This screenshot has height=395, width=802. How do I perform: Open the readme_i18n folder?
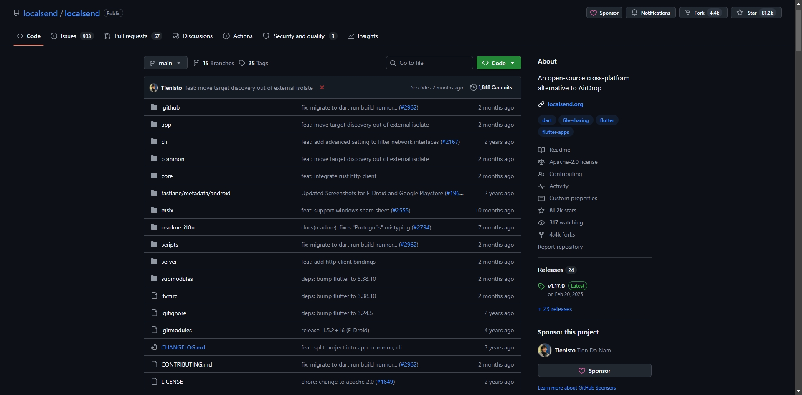[x=178, y=227]
